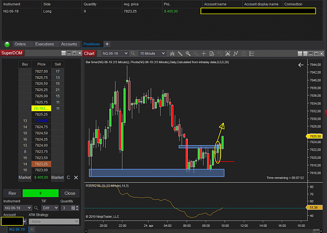The height and width of the screenshot is (233, 327).
Task: Switch to the Accounts tab
Action: point(69,44)
